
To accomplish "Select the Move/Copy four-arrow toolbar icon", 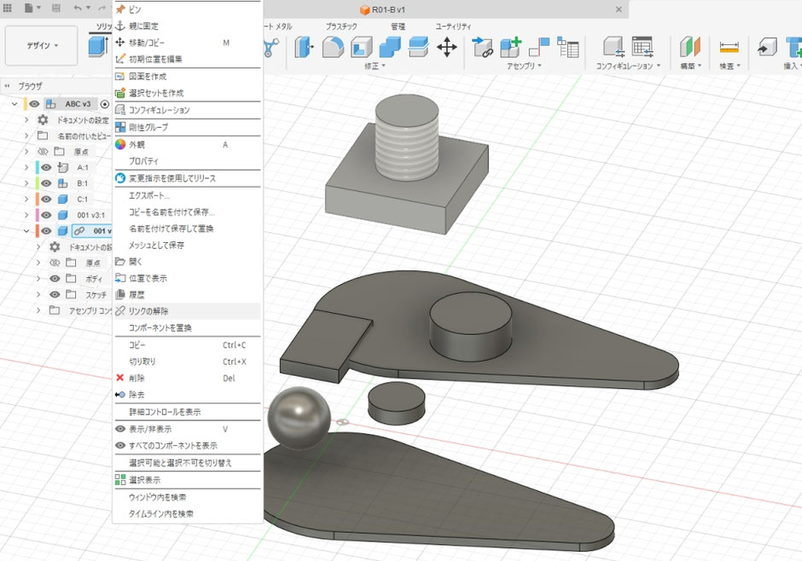I will [447, 47].
